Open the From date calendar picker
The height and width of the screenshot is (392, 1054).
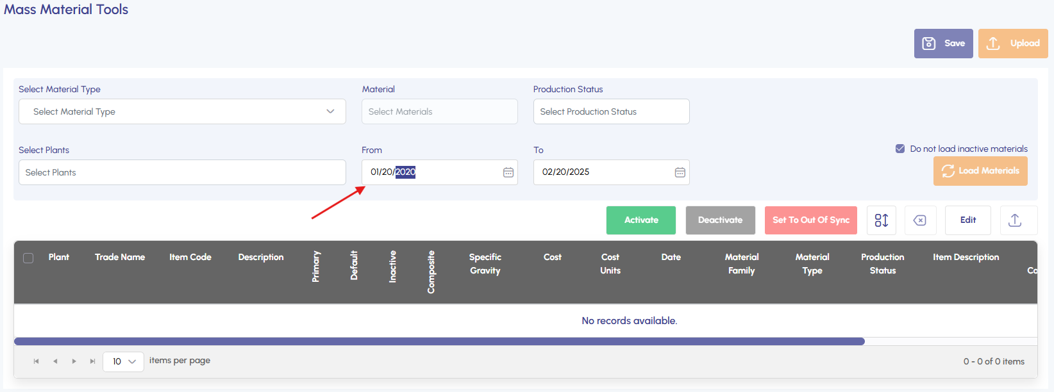pyautogui.click(x=508, y=172)
